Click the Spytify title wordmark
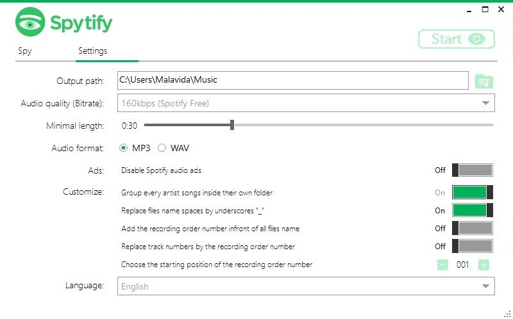 [x=81, y=24]
